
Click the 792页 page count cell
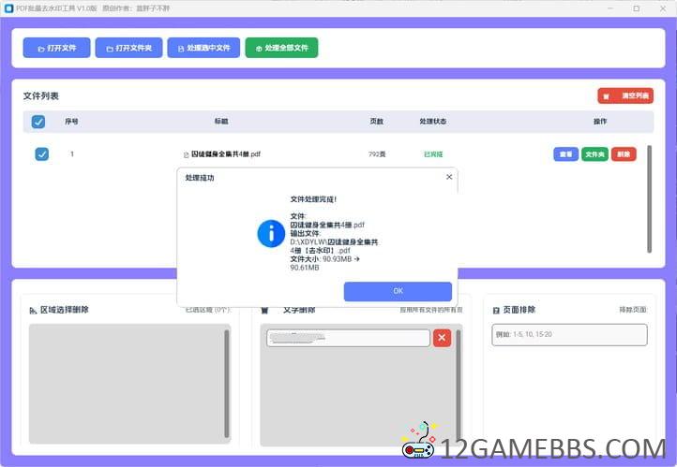(377, 154)
